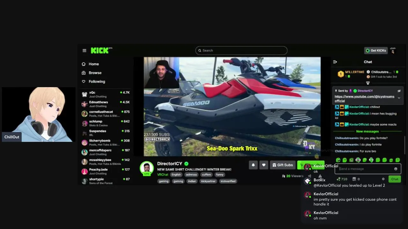Open the user profile avatar menu
This screenshot has width=408, height=229.
[x=393, y=51]
